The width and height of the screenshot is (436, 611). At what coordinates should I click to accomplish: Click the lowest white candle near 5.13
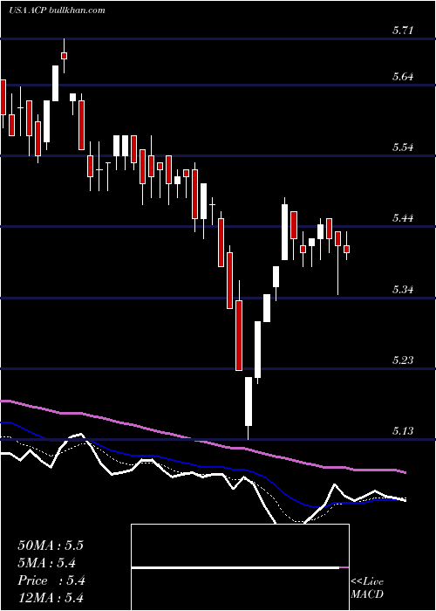pyautogui.click(x=249, y=402)
